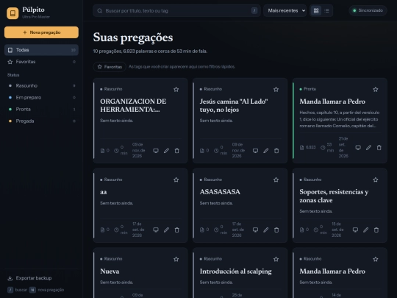Image resolution: width=397 pixels, height=298 pixels.
Task: Star the aa sermon card
Action: (176, 180)
